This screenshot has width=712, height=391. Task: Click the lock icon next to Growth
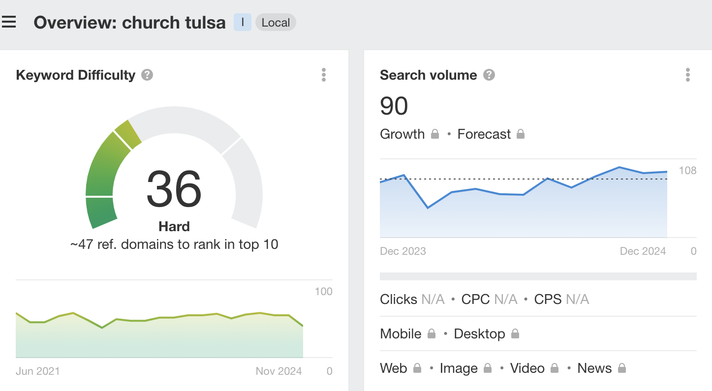(435, 134)
